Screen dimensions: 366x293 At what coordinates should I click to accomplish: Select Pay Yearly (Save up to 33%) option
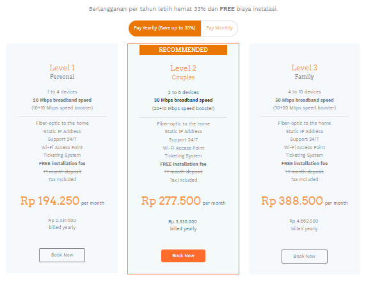(165, 28)
